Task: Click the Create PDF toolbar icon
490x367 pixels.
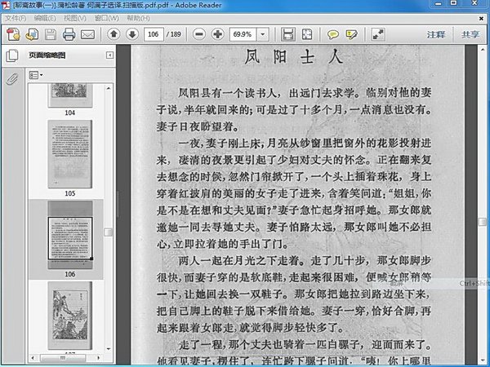Action: (x=13, y=34)
